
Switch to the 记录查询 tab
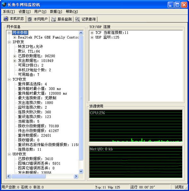tap(86, 19)
